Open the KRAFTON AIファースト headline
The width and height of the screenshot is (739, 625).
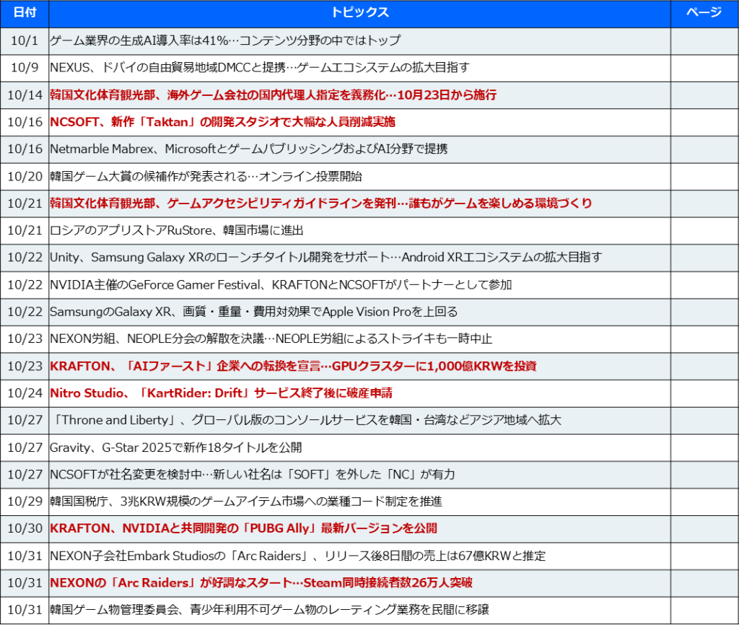pyautogui.click(x=293, y=366)
